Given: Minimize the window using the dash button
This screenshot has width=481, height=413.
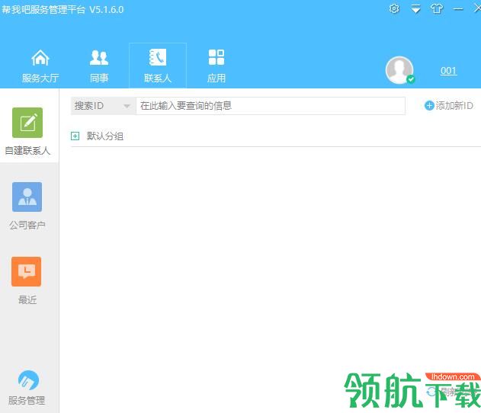Looking at the screenshot, I should [x=458, y=9].
